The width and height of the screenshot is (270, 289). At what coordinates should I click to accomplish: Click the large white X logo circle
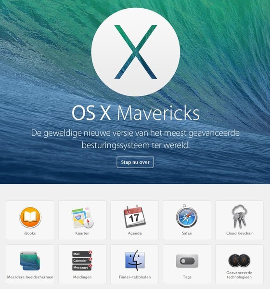[x=136, y=52]
